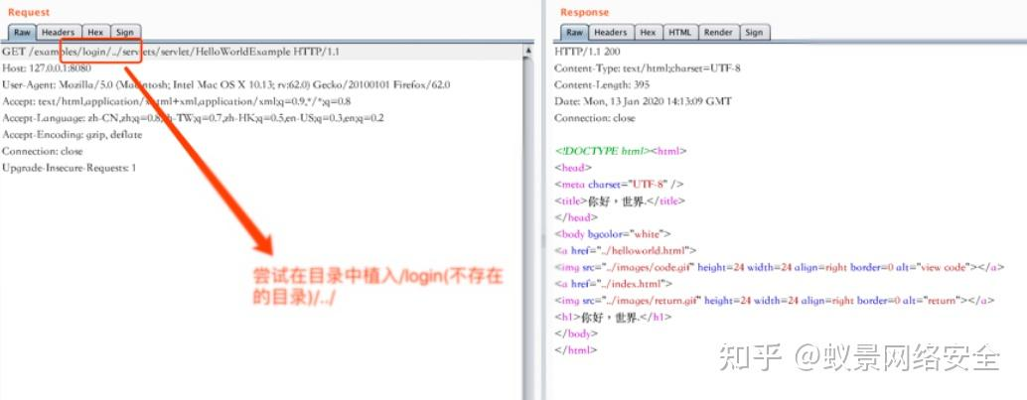
Task: Click the DOCTYPE html line in response
Action: pyautogui.click(x=620, y=151)
